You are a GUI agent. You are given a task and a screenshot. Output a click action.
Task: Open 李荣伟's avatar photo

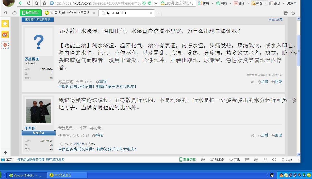point(39,111)
